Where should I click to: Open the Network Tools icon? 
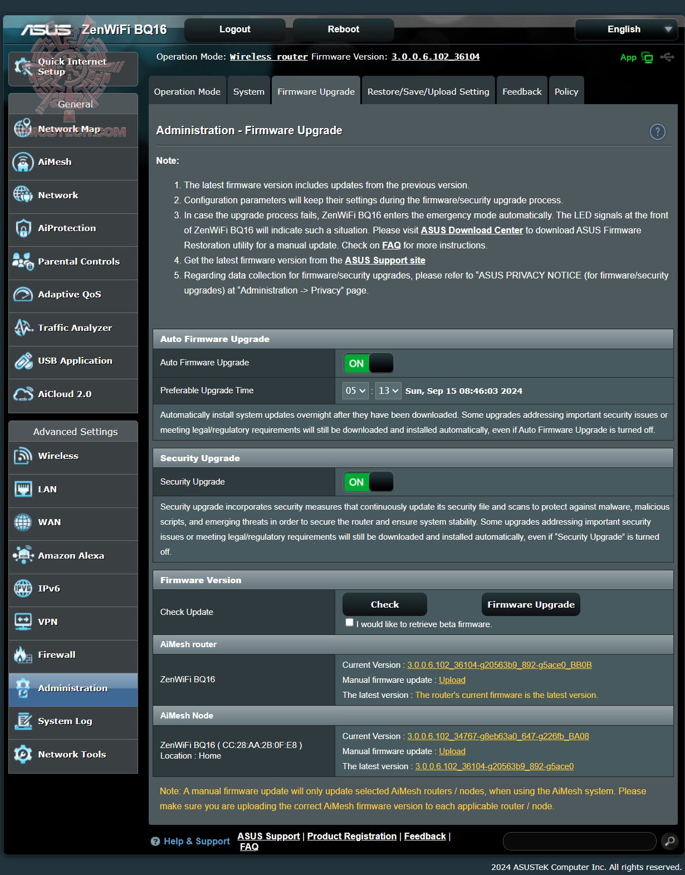[x=23, y=754]
